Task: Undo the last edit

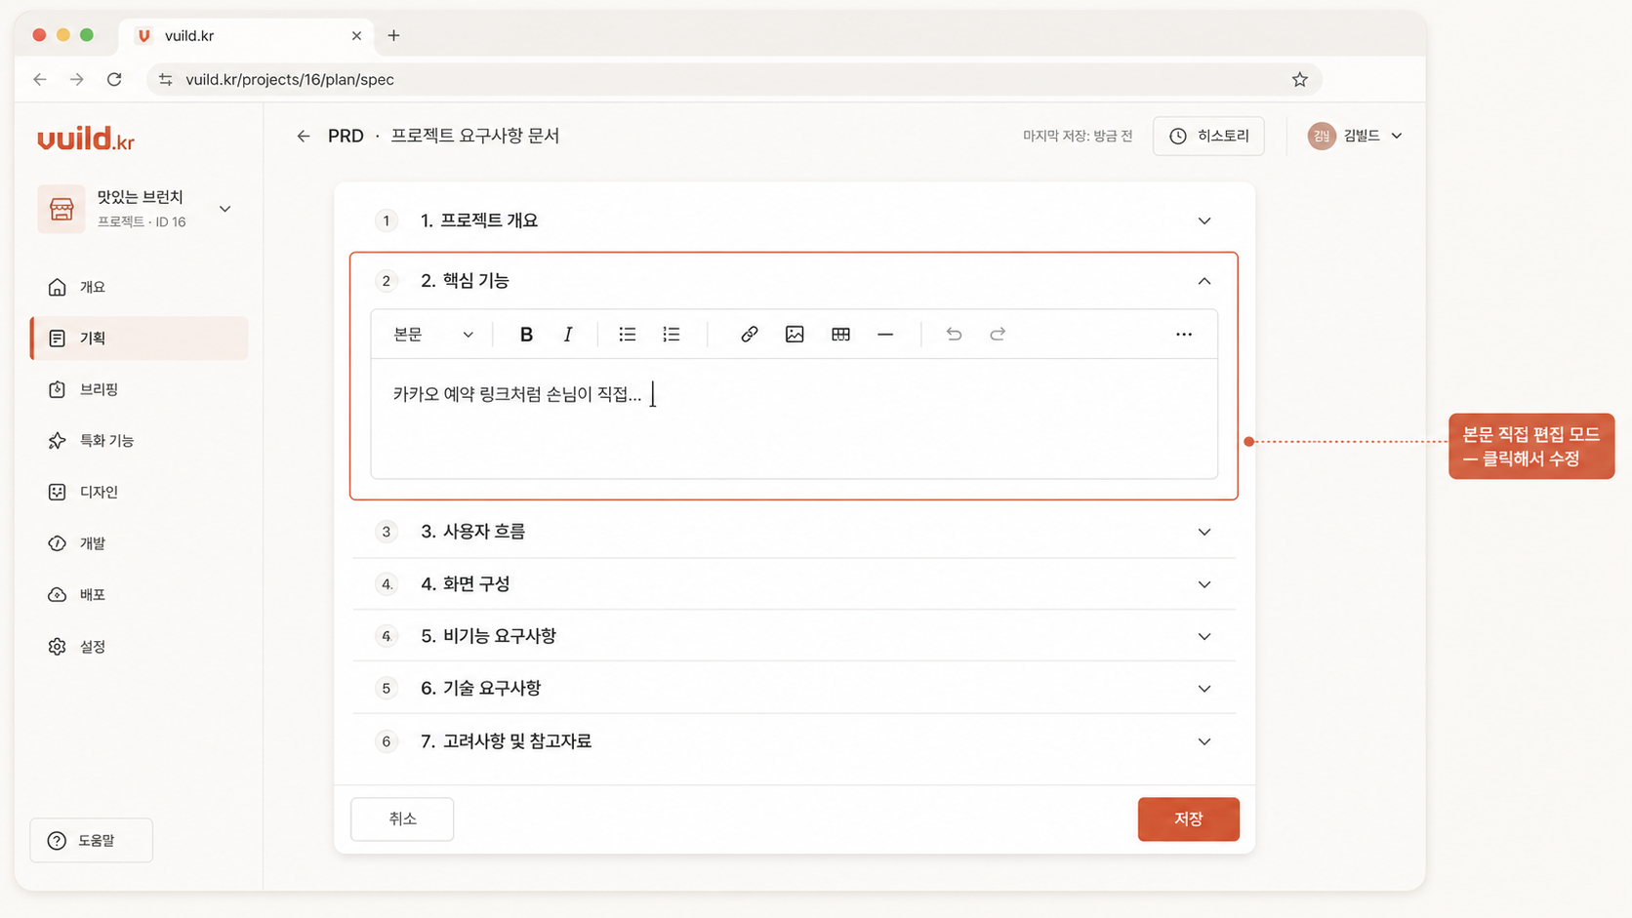Action: (954, 335)
